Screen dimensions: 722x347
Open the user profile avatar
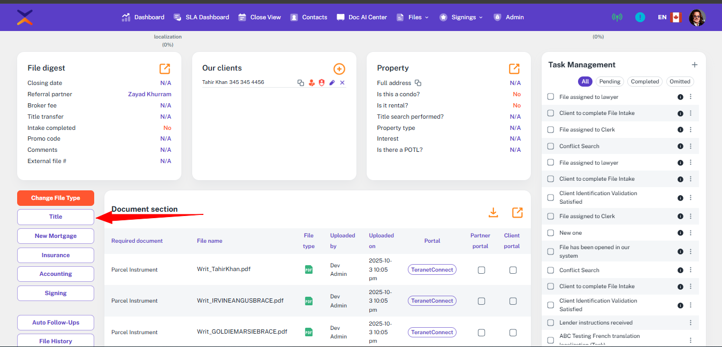click(697, 17)
